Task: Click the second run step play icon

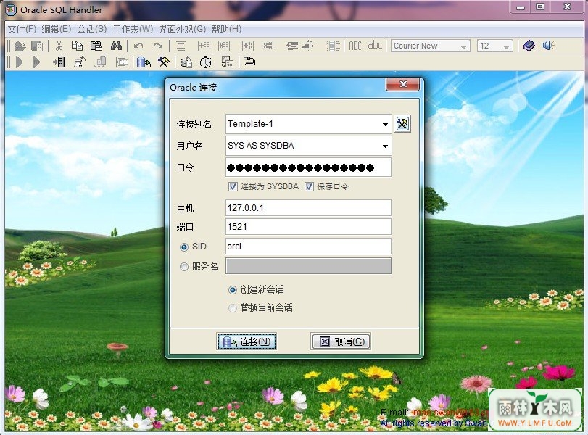Action: click(36, 62)
